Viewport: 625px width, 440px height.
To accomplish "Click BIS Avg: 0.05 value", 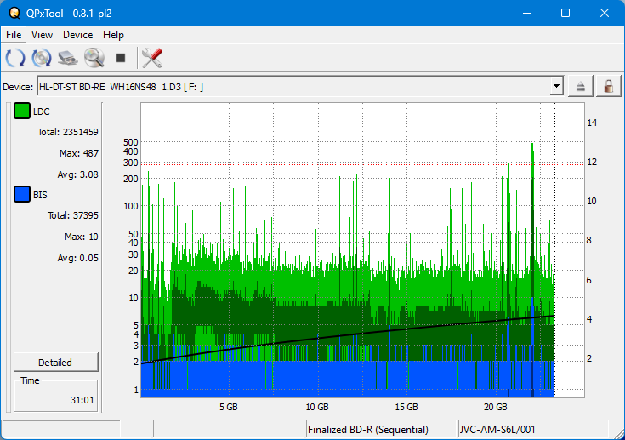I will tap(77, 258).
